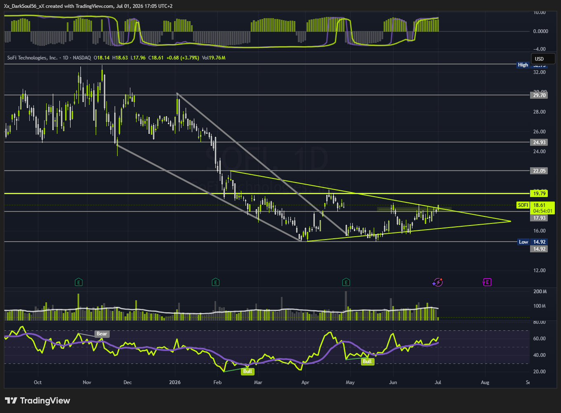Viewport: 561px width, 413px height.
Task: Click the 16.00 price axis label
Action: pyautogui.click(x=540, y=231)
